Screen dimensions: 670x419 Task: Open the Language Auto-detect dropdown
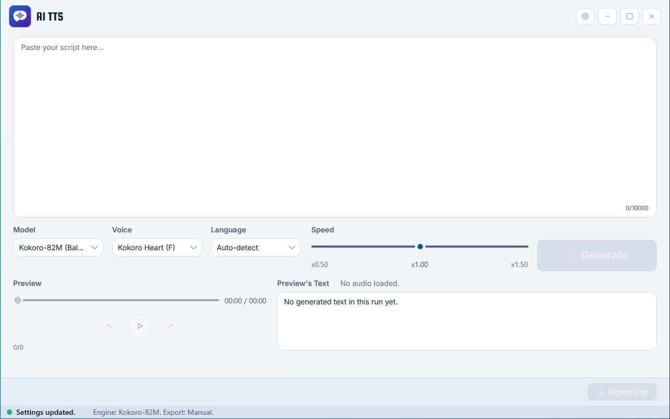[256, 248]
